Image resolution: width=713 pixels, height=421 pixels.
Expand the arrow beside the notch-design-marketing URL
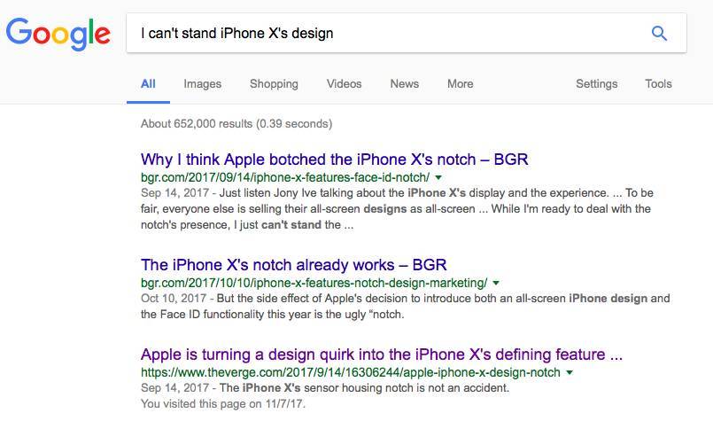click(495, 284)
